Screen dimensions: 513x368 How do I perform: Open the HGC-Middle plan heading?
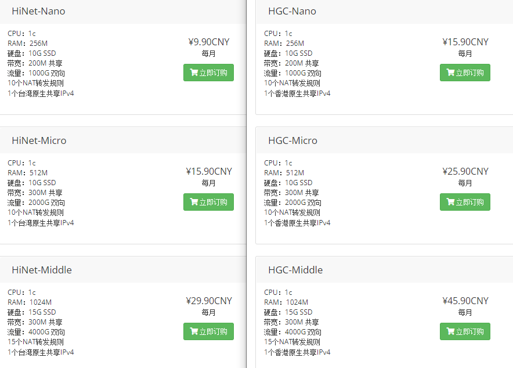pos(295,270)
